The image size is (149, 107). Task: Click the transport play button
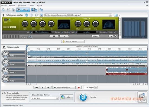point(48,88)
